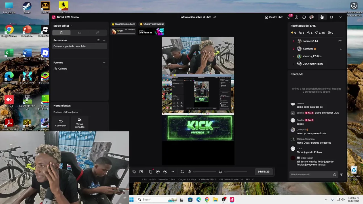Adjust the microphone volume slider
Viewport: 363px width, 204px height.
pos(235,172)
